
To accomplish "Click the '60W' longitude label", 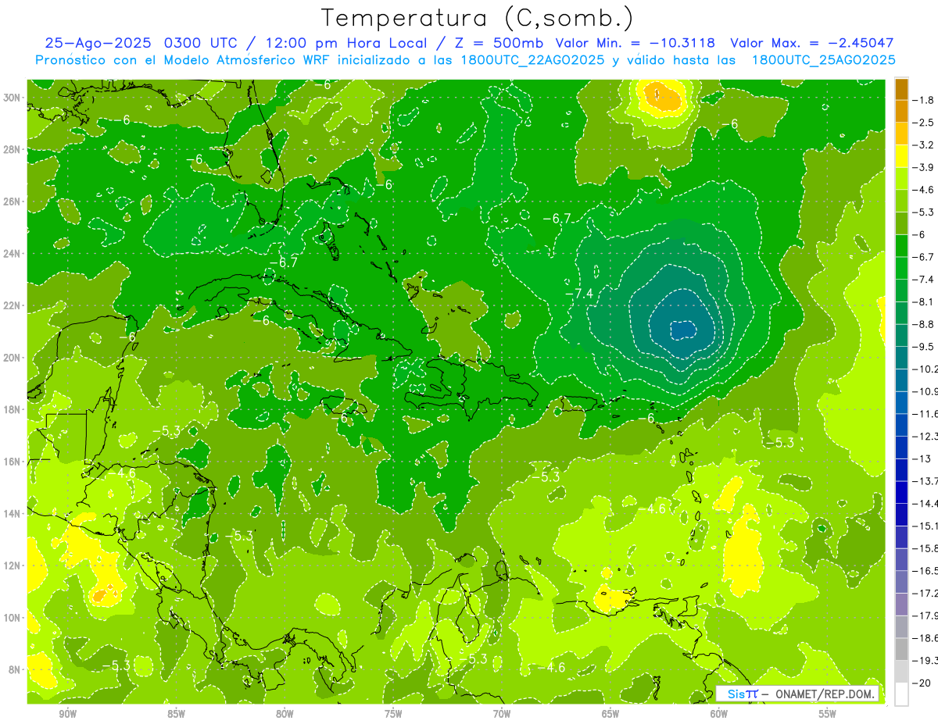I will [719, 715].
